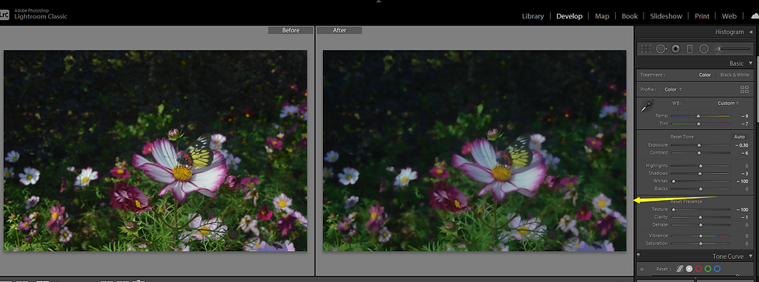Select the parametric curve icon
The width and height of the screenshot is (759, 282).
(x=680, y=269)
